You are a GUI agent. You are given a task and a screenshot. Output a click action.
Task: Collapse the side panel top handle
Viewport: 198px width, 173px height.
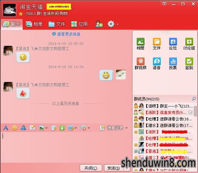click(165, 32)
